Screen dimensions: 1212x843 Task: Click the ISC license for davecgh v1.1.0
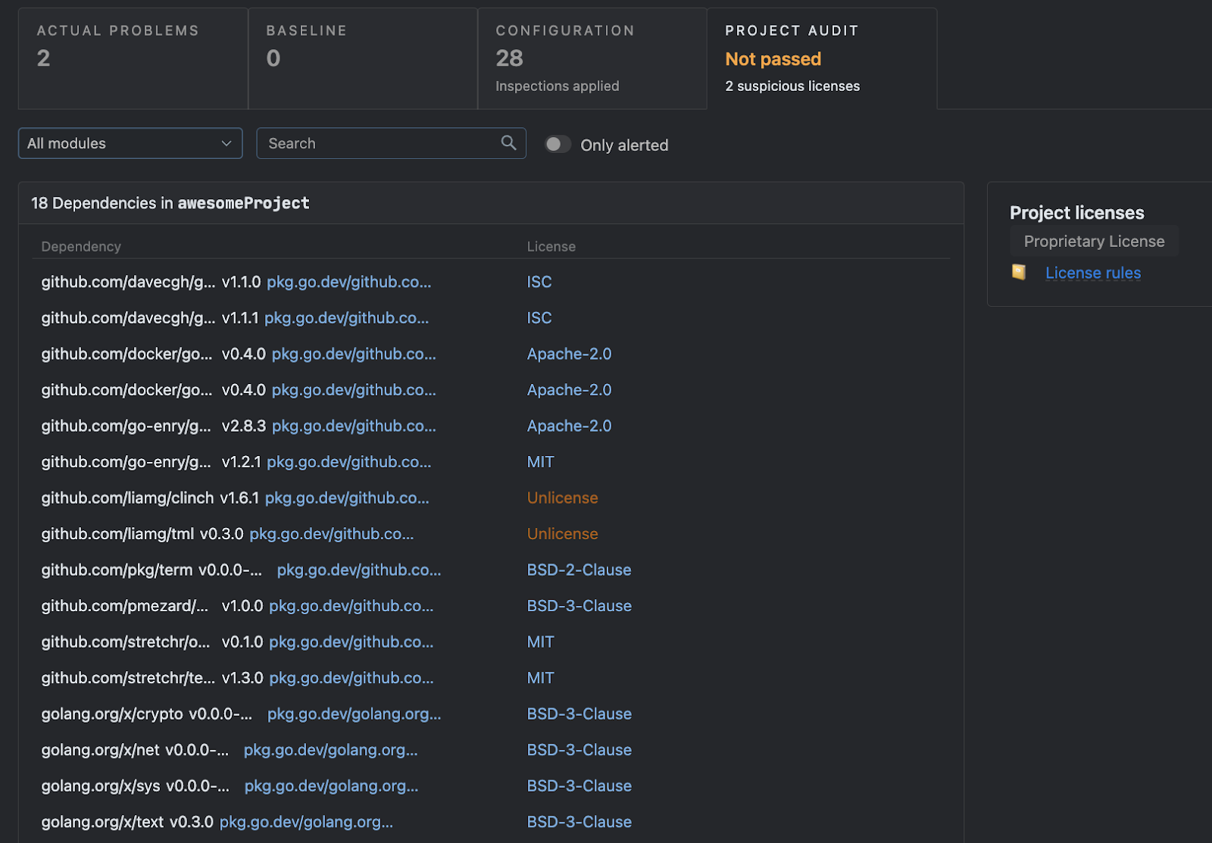(539, 282)
